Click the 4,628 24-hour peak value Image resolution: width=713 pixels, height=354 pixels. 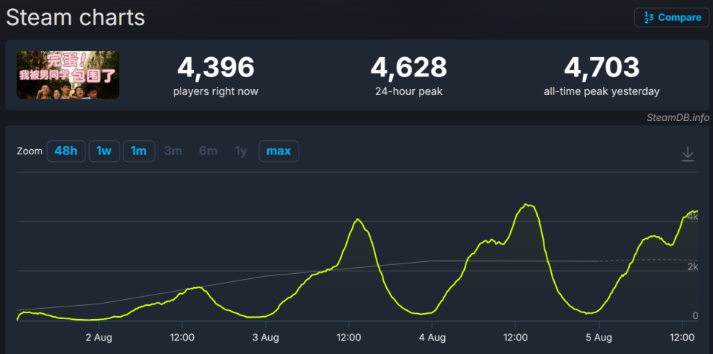tap(408, 68)
